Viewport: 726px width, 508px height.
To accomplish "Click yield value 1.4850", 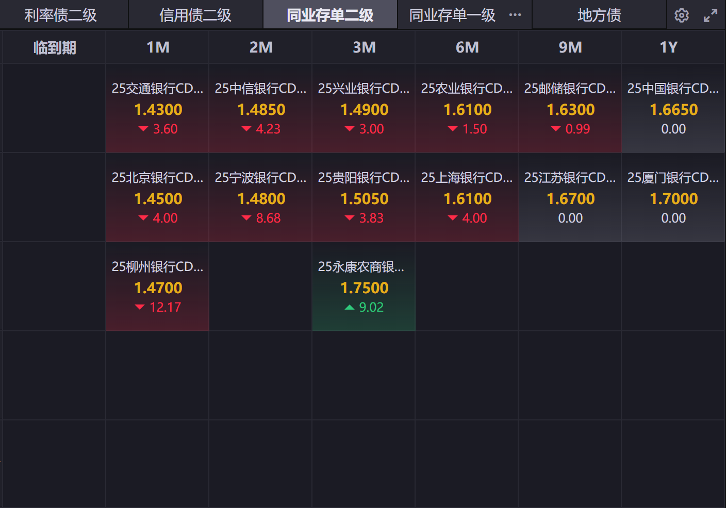I will coord(261,110).
